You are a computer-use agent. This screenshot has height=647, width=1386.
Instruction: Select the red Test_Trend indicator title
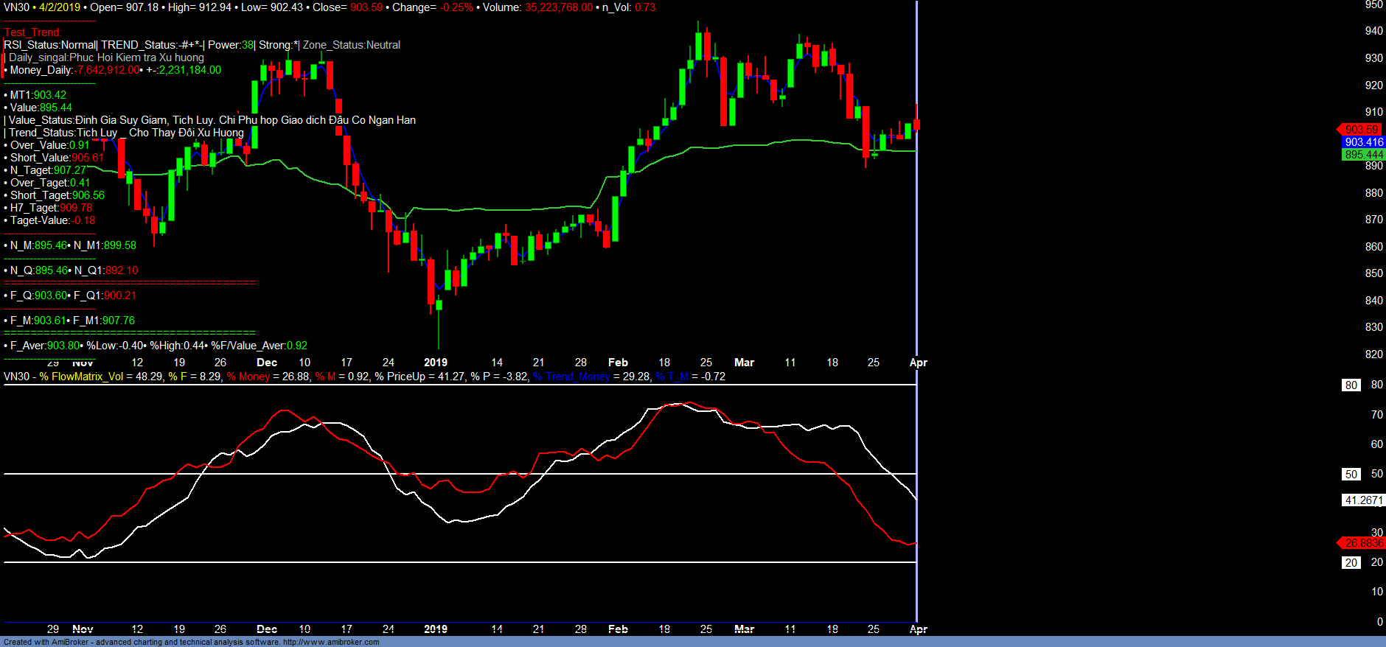[32, 32]
